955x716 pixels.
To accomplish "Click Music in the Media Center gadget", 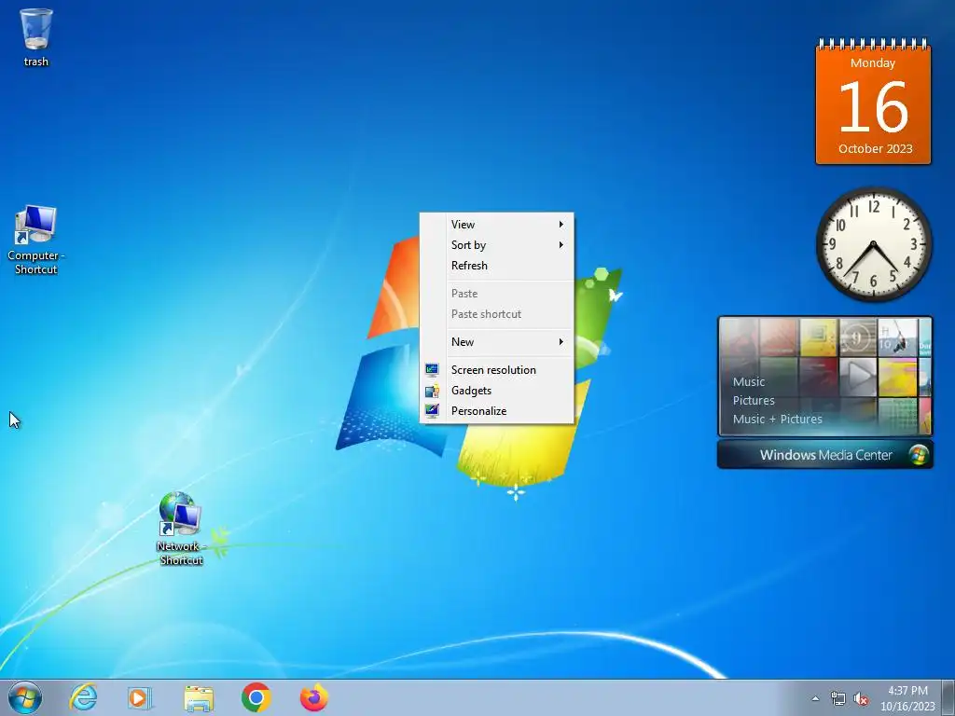I will tap(749, 381).
